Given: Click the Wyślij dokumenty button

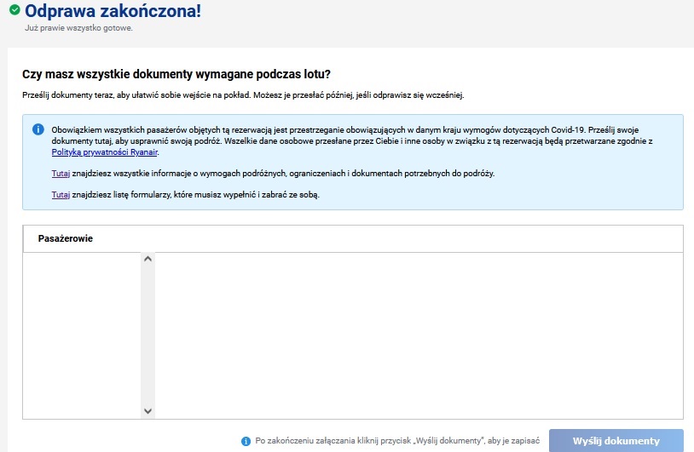Looking at the screenshot, I should (616, 441).
